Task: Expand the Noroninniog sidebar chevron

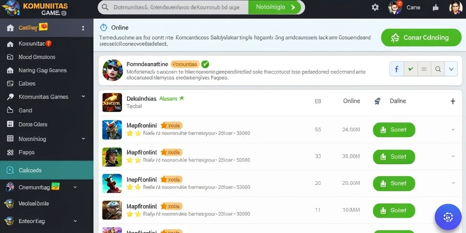Action: (83, 138)
